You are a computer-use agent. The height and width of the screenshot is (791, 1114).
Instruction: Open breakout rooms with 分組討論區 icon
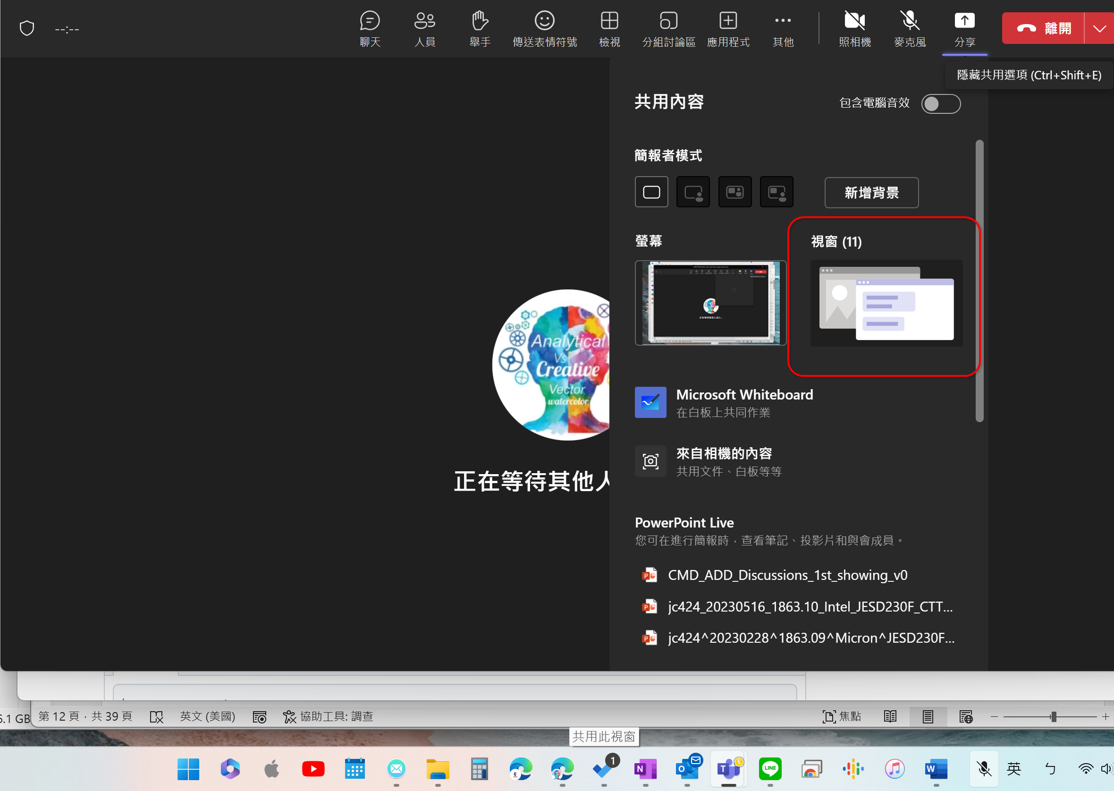668,28
